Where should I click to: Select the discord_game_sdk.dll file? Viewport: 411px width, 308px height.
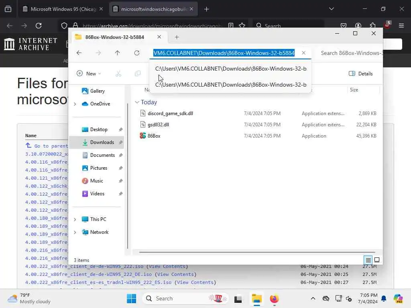pos(170,113)
